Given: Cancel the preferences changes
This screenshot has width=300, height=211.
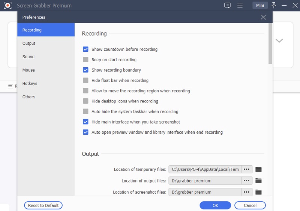Looking at the screenshot, I should [x=250, y=205].
